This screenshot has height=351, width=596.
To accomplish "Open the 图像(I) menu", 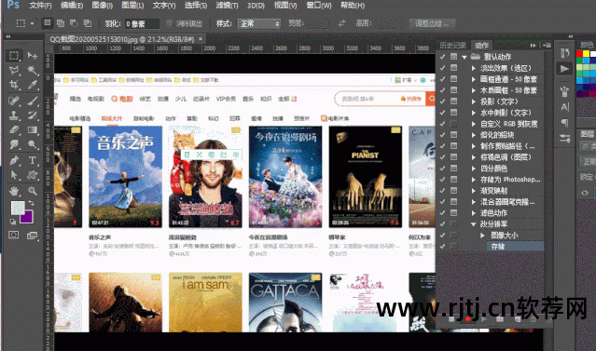I will [x=103, y=6].
